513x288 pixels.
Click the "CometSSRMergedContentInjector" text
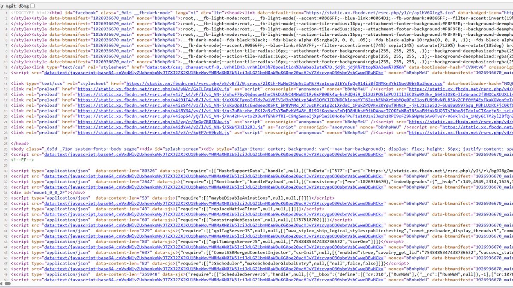[x=251, y=252]
